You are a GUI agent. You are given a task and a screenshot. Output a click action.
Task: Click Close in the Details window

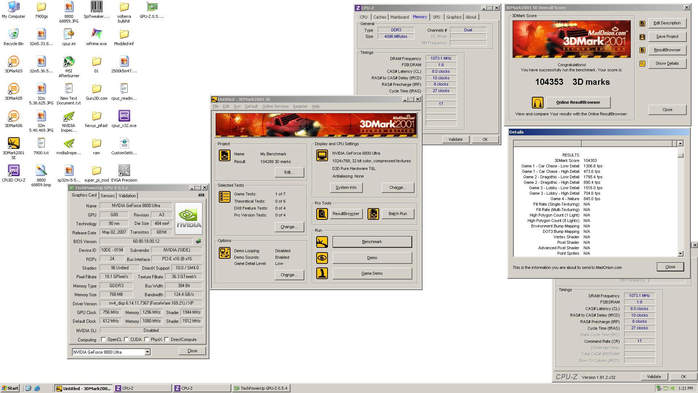pos(670,267)
